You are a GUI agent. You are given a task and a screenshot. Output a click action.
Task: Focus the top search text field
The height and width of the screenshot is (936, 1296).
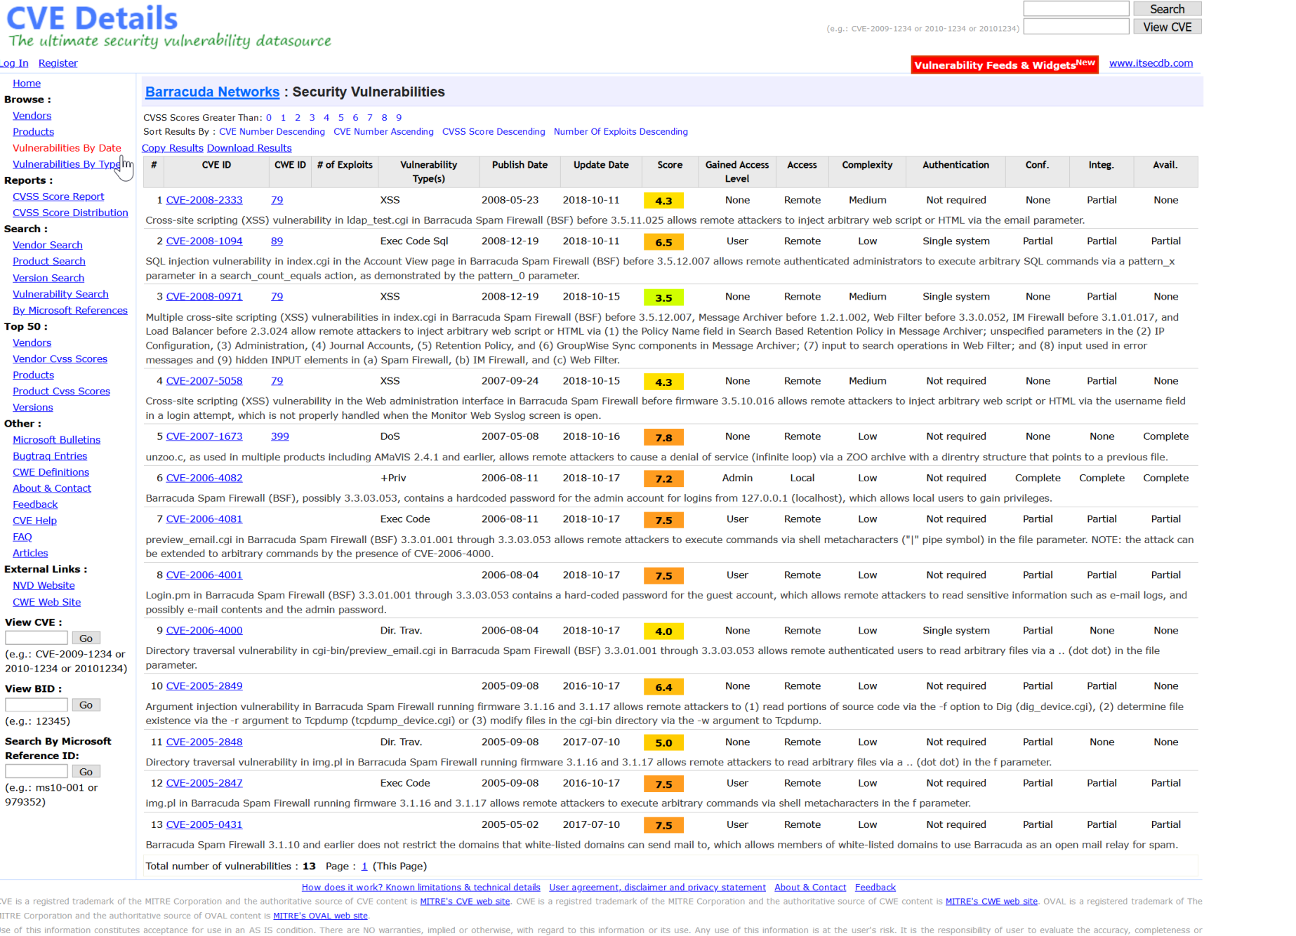click(x=1075, y=9)
